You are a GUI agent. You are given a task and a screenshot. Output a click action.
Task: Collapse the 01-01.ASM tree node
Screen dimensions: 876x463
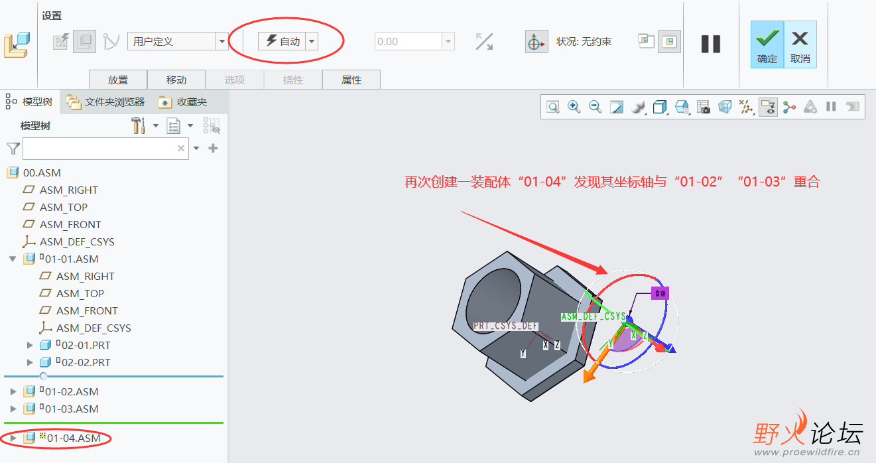coord(13,259)
